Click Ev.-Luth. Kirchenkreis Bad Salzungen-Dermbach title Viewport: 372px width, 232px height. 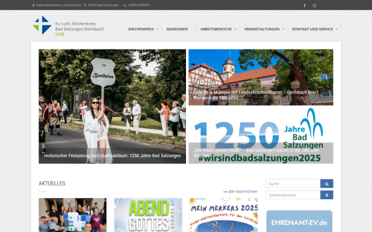pos(79,26)
